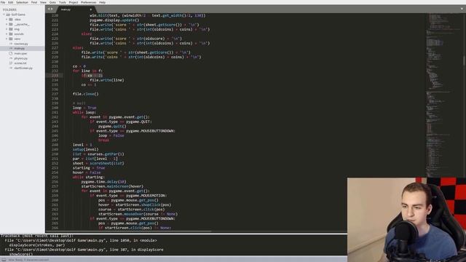Viewport: 466px width, 262px height.
Task: Click the scores.txt file icon
Action: tap(11, 63)
